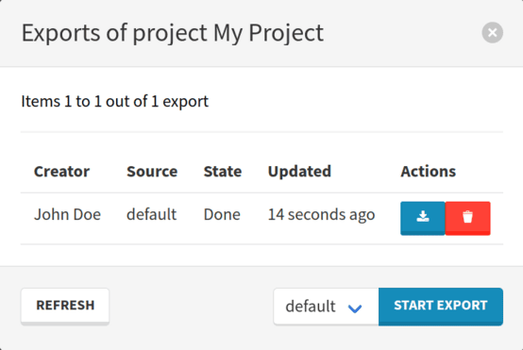Download the finished export by John Doe
523x350 pixels.
coord(423,218)
